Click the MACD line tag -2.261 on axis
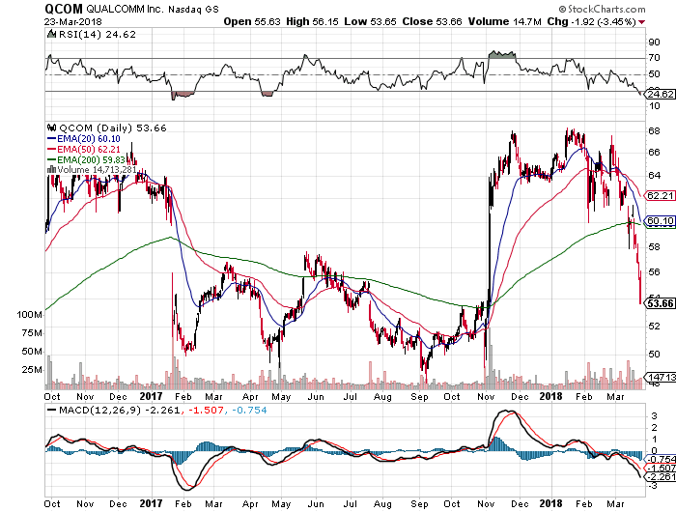Viewport: 676px width, 512px height. point(660,476)
